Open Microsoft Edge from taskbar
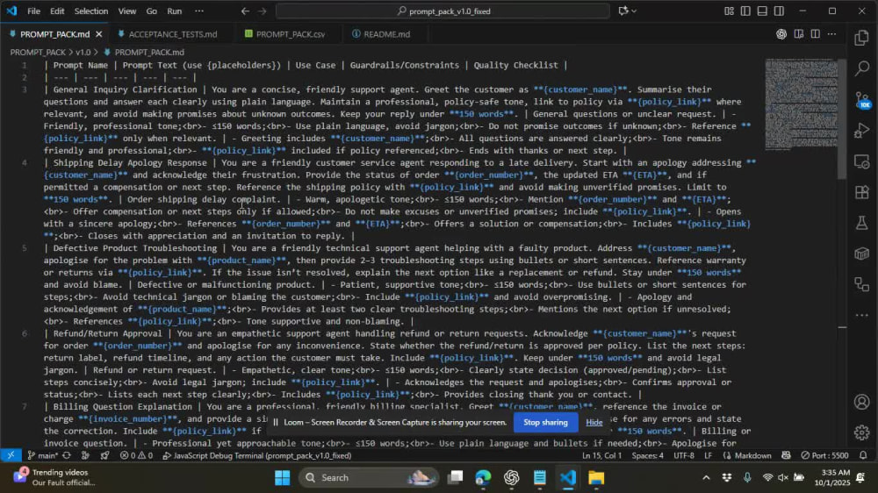 click(483, 477)
